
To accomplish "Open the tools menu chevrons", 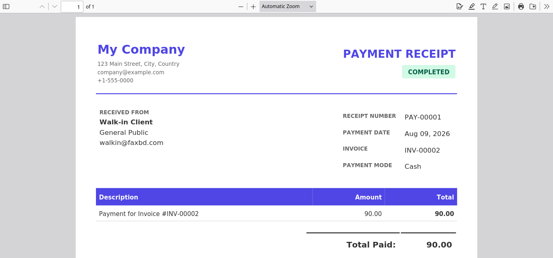I will [547, 6].
